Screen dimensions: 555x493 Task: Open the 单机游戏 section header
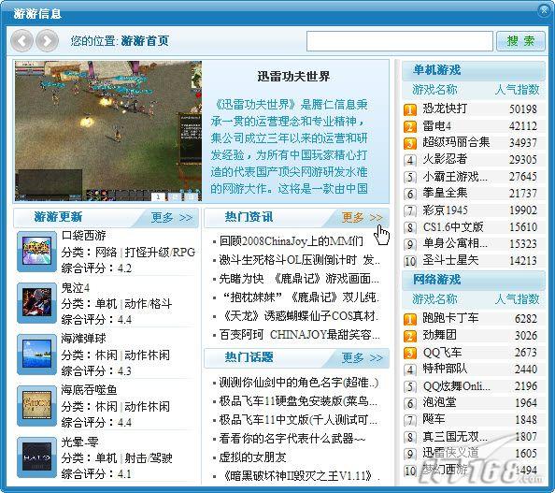click(x=473, y=70)
